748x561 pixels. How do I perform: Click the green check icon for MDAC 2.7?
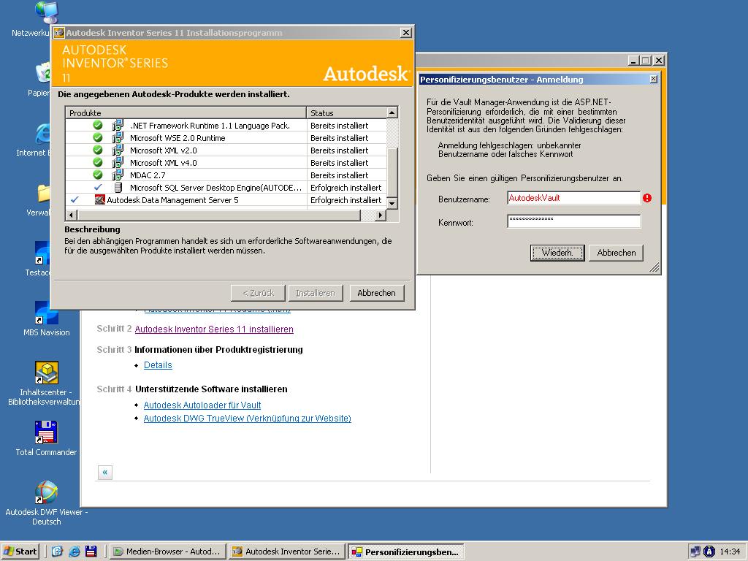[98, 175]
